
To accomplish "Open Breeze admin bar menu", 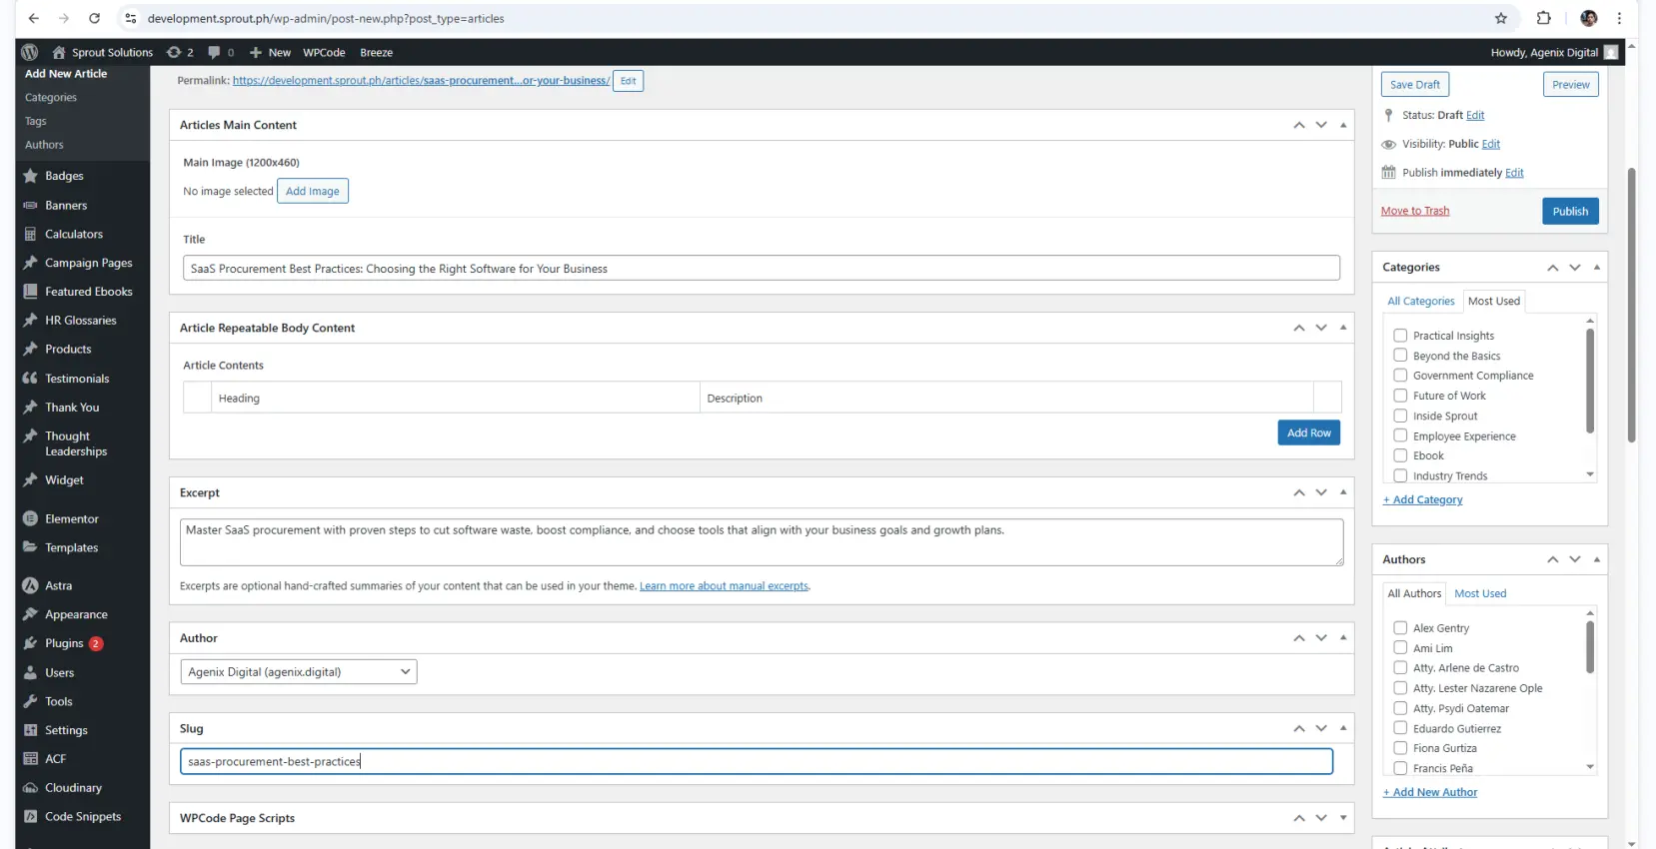I will click(376, 52).
